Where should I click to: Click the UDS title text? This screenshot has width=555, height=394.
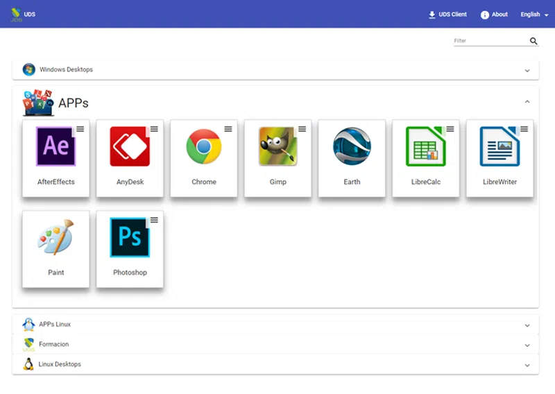pyautogui.click(x=30, y=15)
